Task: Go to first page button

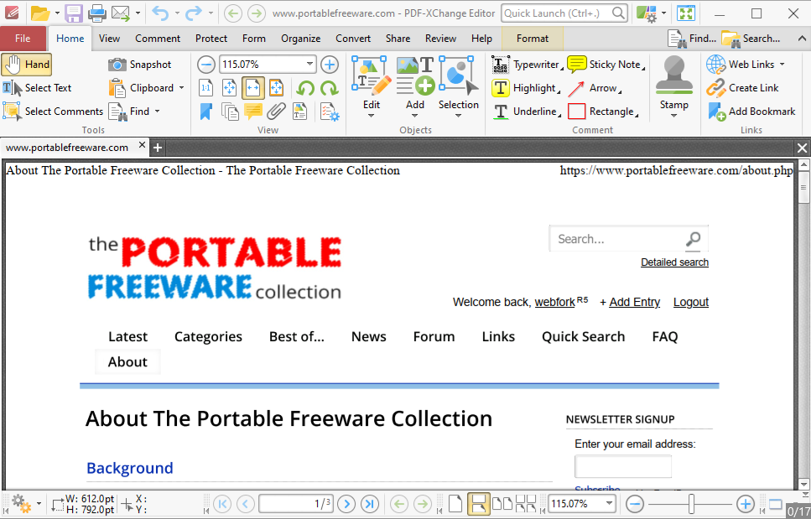Action: 222,504
